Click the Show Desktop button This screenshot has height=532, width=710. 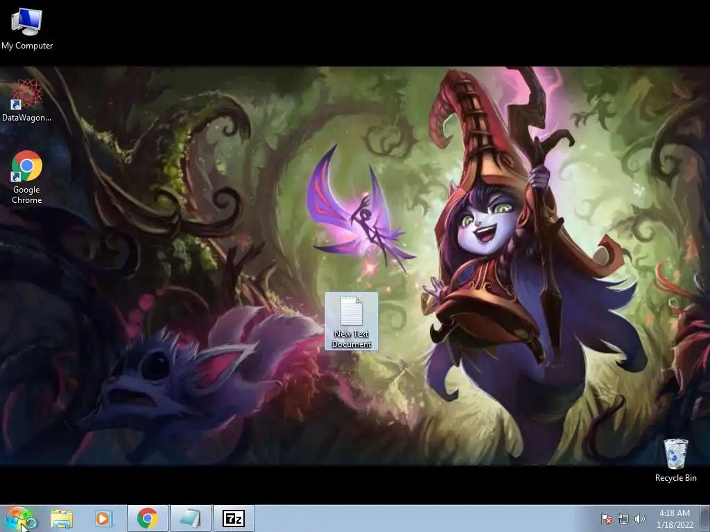(705, 519)
